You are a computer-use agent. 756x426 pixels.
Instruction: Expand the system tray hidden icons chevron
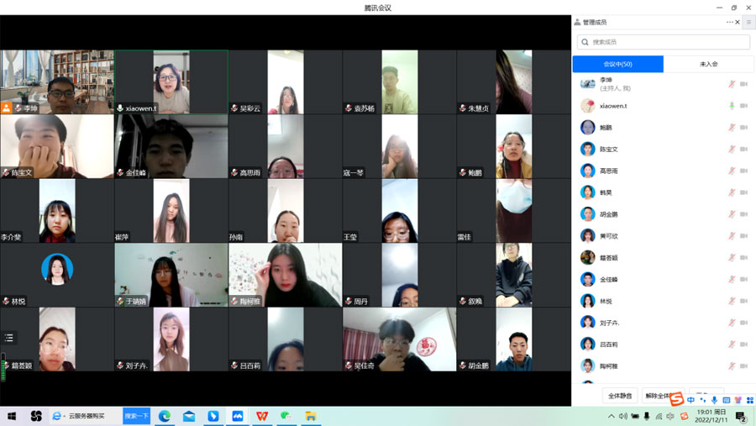[611, 416]
